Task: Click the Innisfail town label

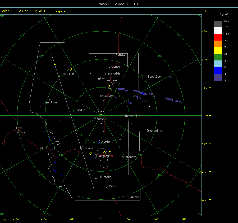Action: click(x=107, y=96)
